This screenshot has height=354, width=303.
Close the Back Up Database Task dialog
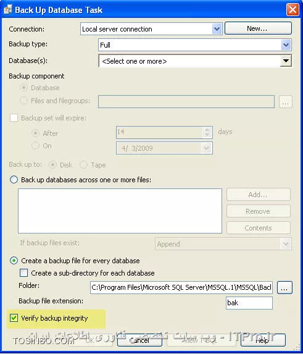click(293, 10)
